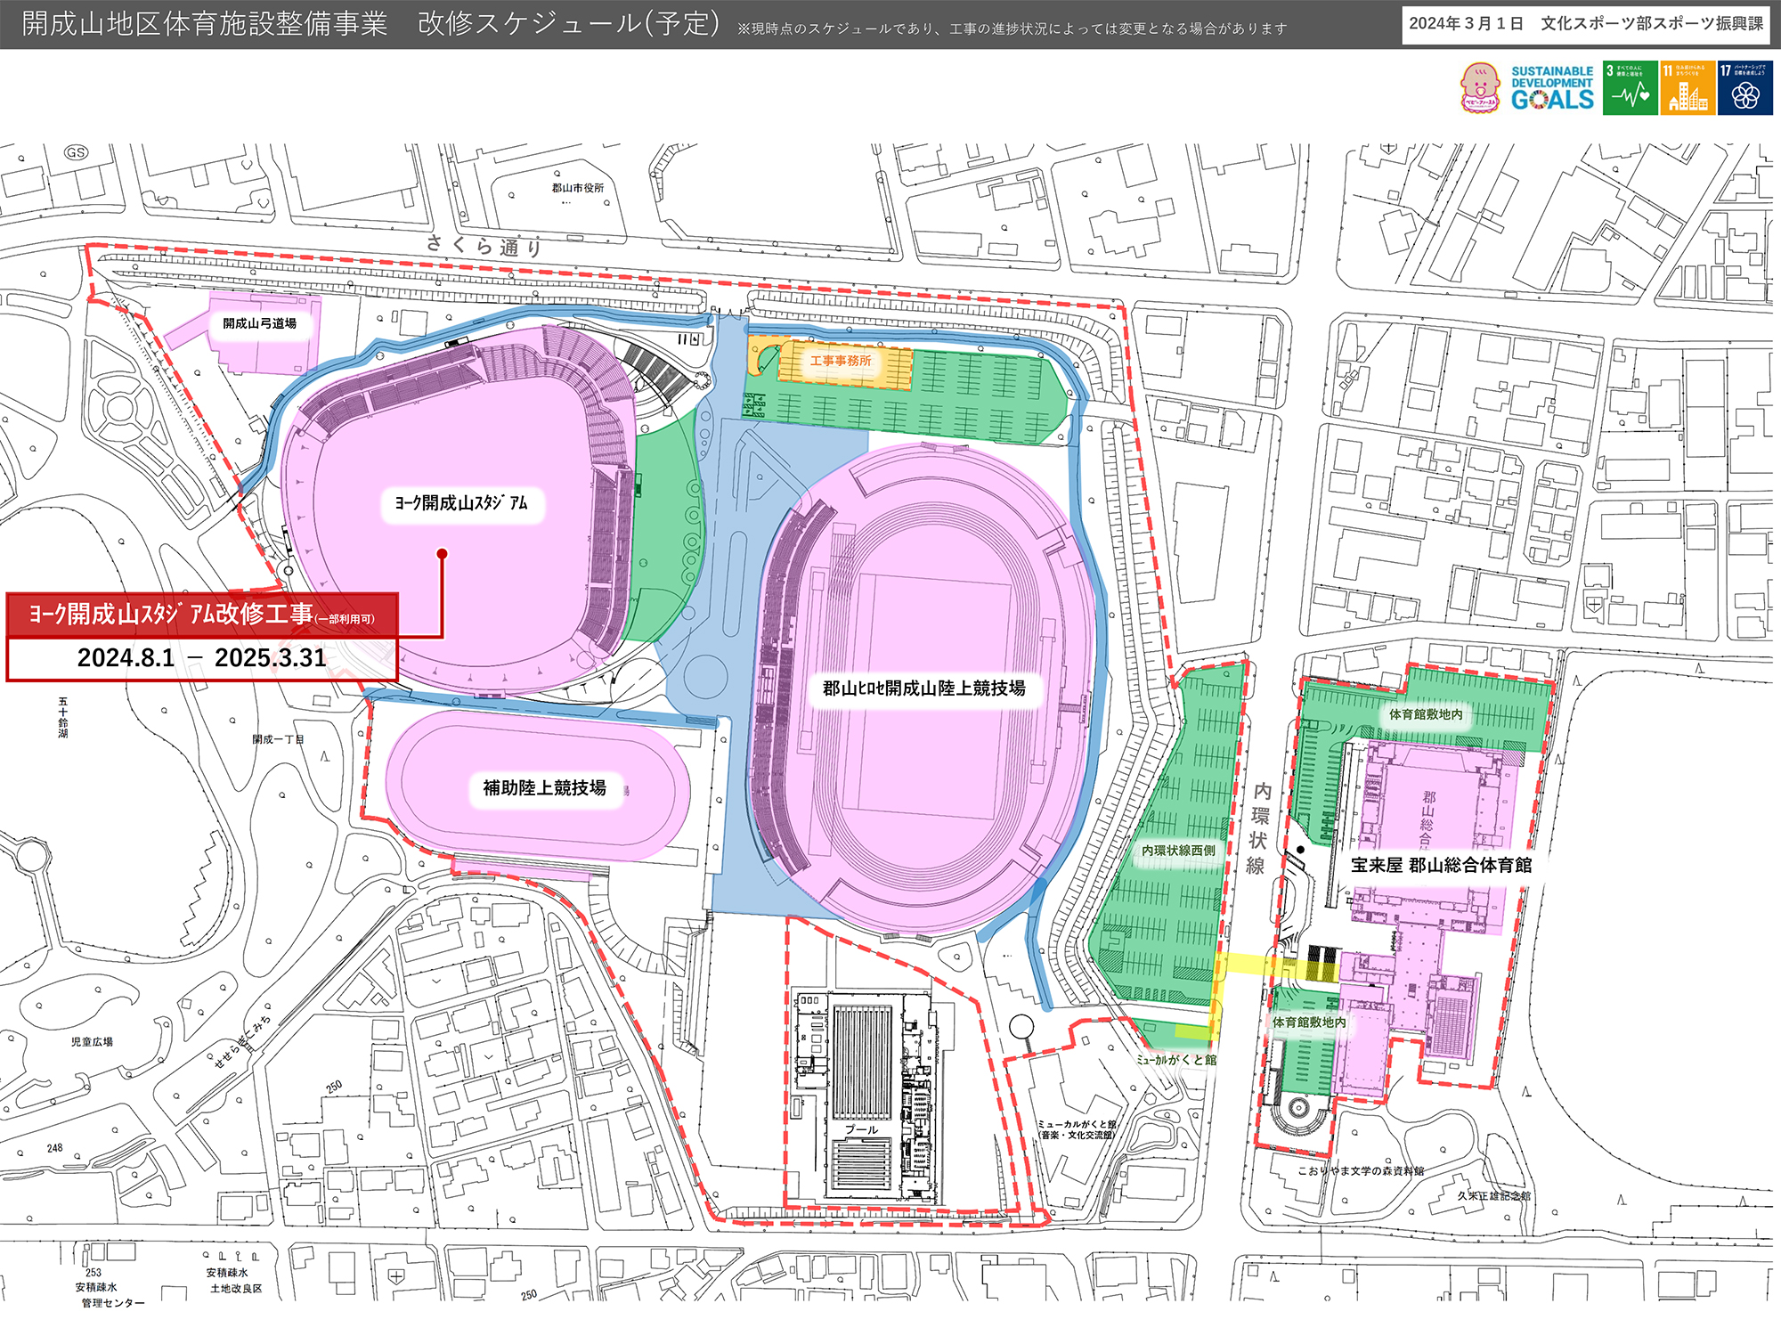Click the ミューカルがくと館 yellow route label
Screen dimensions: 1781x1336
click(x=1175, y=1060)
